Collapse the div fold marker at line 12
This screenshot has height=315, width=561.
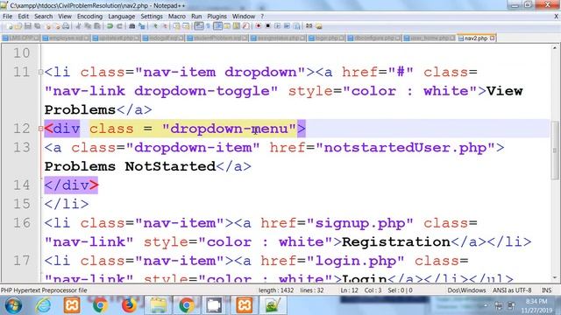tap(40, 129)
